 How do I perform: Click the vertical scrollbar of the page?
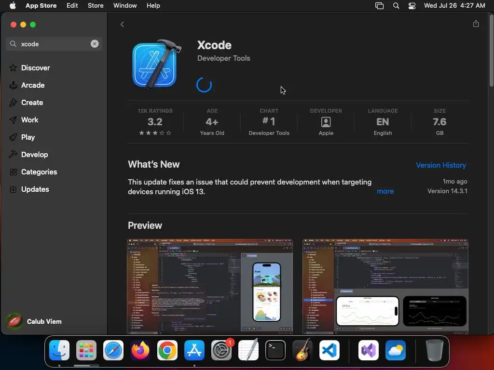point(491,50)
